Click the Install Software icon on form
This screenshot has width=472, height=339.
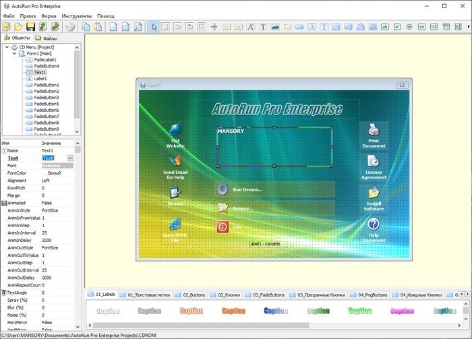point(374,193)
